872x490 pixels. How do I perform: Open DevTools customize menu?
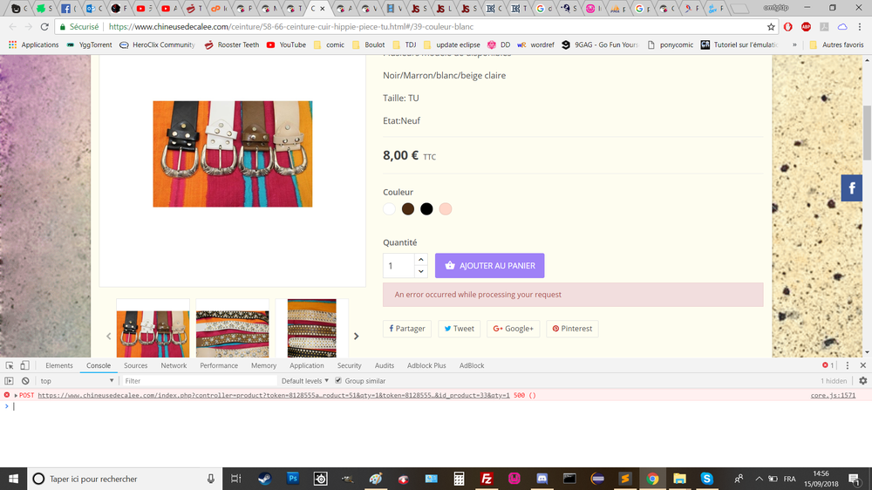tap(848, 365)
